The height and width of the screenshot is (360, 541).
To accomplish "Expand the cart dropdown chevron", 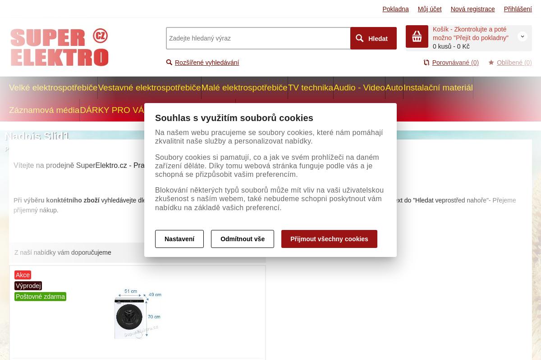I will coord(523,36).
